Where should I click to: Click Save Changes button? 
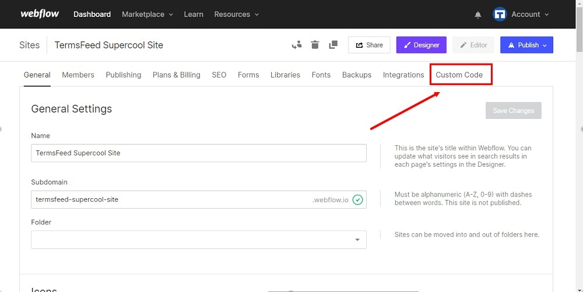click(x=514, y=111)
